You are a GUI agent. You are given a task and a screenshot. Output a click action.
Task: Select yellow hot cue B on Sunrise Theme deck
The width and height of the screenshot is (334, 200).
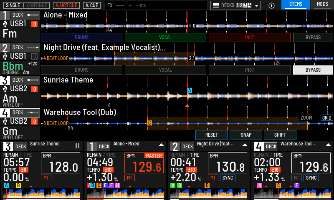[18, 185]
